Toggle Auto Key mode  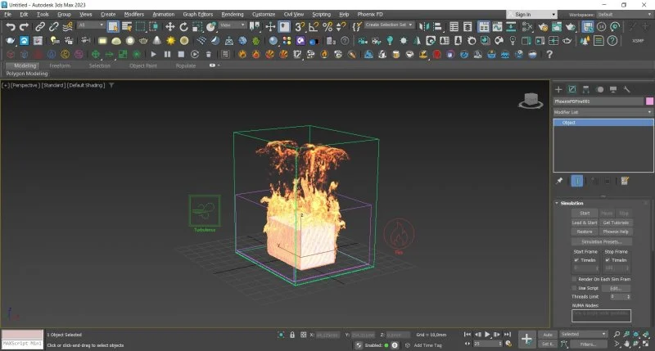click(548, 335)
